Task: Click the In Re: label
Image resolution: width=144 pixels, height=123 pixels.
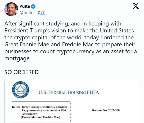Action: [16, 107]
